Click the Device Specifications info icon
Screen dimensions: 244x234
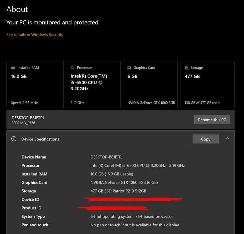pyautogui.click(x=14, y=138)
